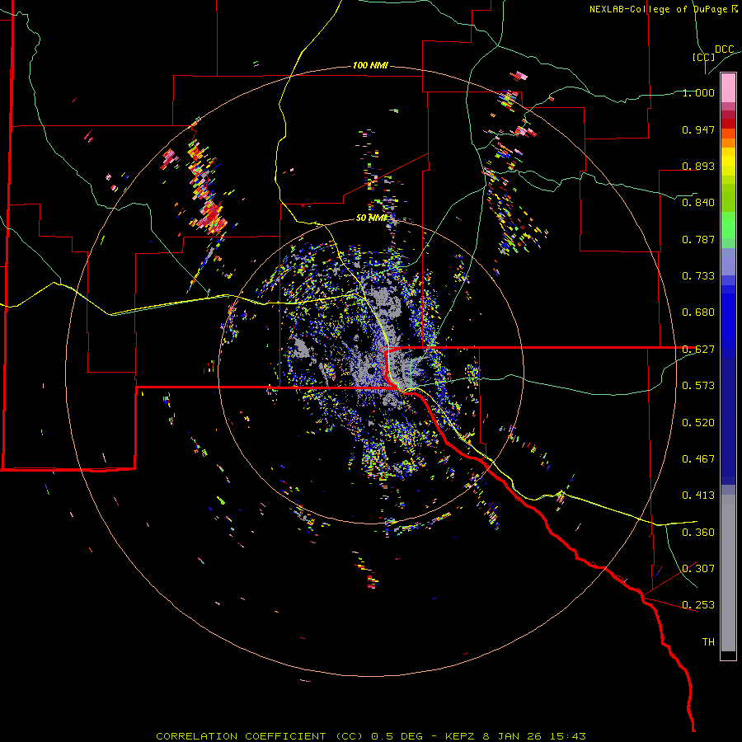Click the TH threshold label on the scale
This screenshot has height=742, width=742.
pyautogui.click(x=708, y=642)
